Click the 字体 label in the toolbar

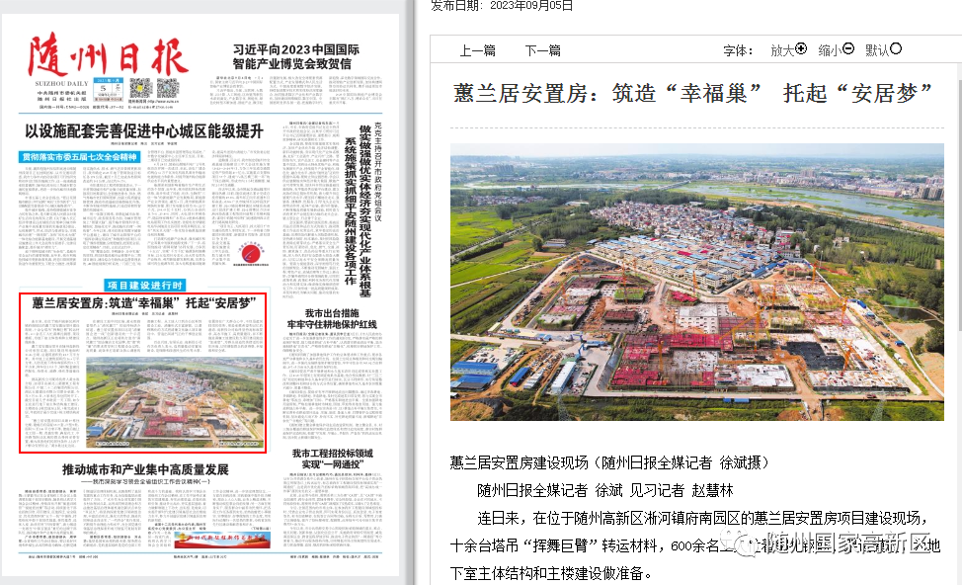pos(738,50)
